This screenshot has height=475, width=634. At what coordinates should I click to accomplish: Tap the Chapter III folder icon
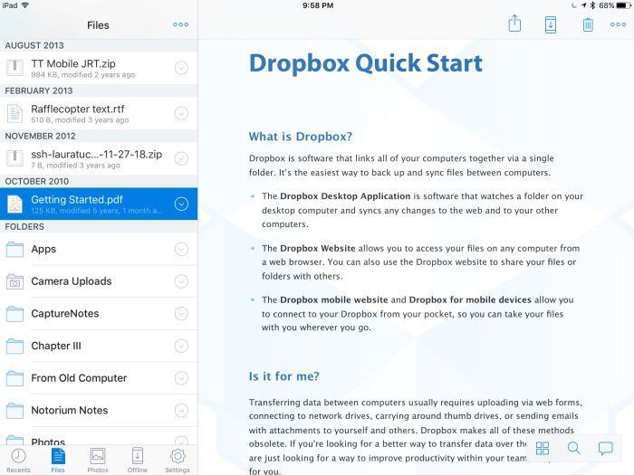15,347
